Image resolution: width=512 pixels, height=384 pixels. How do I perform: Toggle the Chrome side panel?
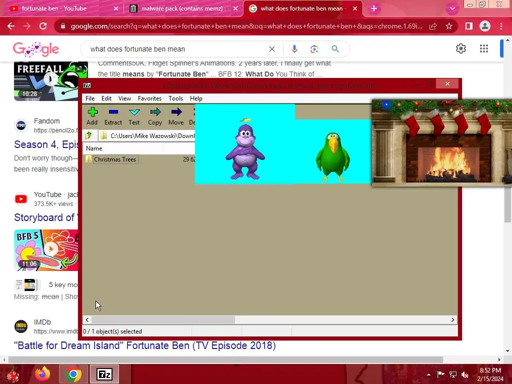pos(469,26)
